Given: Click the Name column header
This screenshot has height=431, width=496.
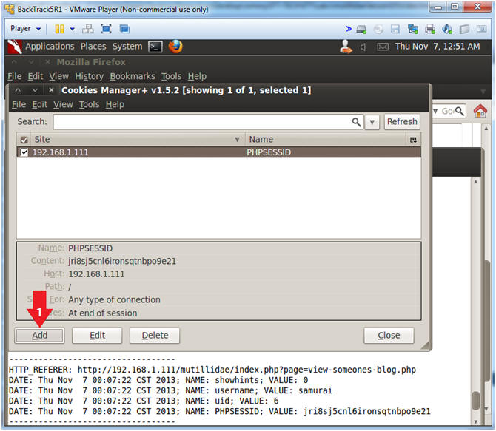Looking at the screenshot, I should point(326,139).
